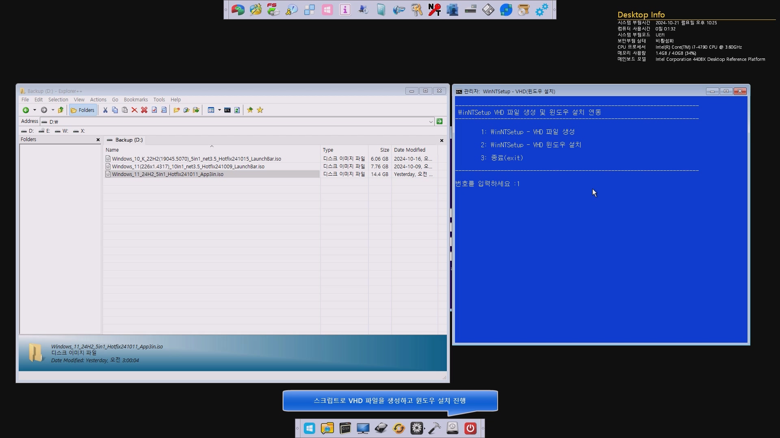780x438 pixels.
Task: Click the green Go button beside address bar
Action: [440, 121]
